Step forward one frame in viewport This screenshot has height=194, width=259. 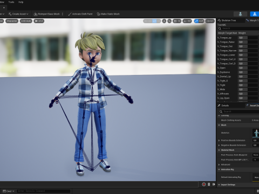pos(214,184)
